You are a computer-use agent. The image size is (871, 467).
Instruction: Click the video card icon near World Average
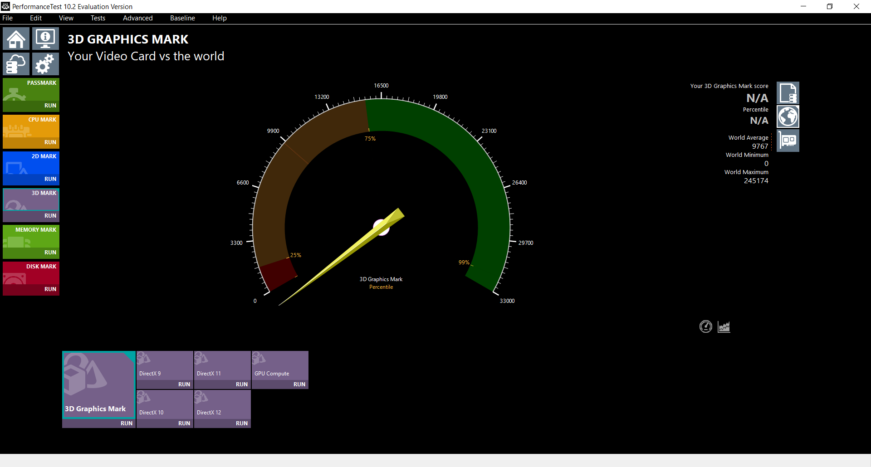coord(788,141)
